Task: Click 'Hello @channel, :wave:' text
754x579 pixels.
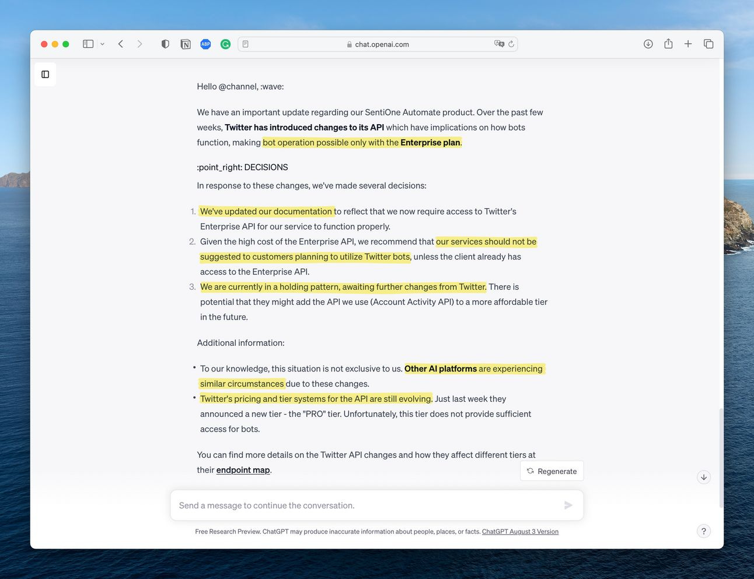Action: point(240,86)
